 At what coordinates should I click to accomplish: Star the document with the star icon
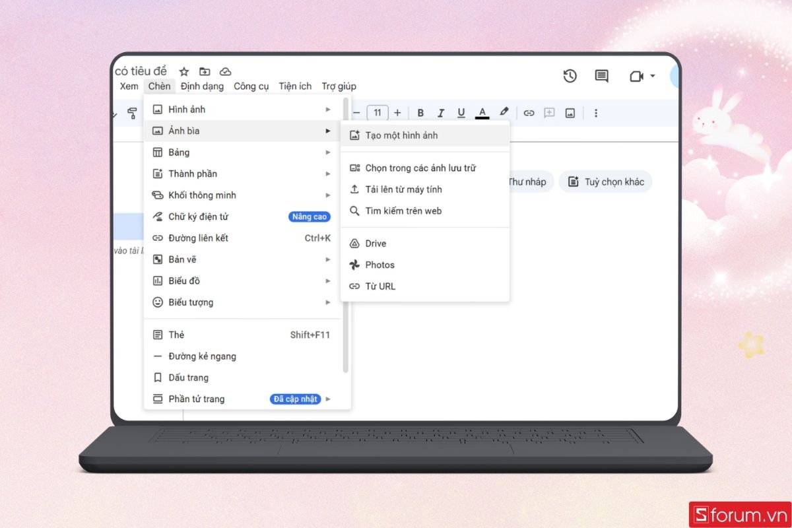coord(184,71)
